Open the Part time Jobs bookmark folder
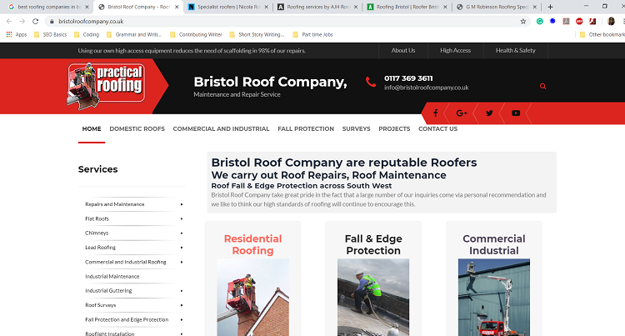625x336 pixels. [312, 35]
